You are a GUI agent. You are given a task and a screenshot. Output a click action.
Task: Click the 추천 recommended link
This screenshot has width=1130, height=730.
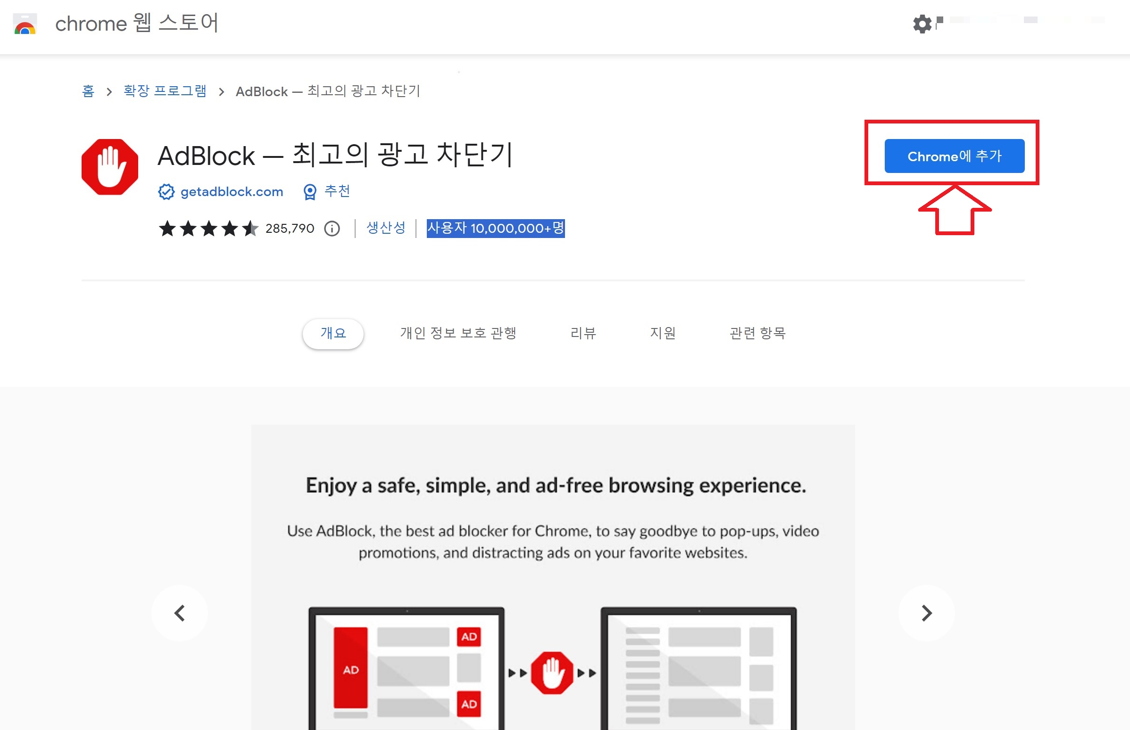[337, 191]
